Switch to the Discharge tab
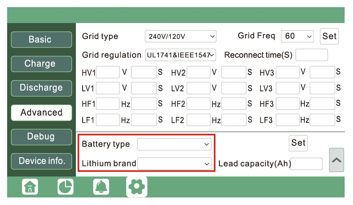 tap(42, 88)
